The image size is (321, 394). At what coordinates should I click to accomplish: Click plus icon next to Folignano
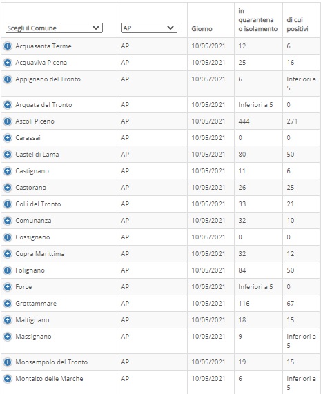(x=8, y=270)
